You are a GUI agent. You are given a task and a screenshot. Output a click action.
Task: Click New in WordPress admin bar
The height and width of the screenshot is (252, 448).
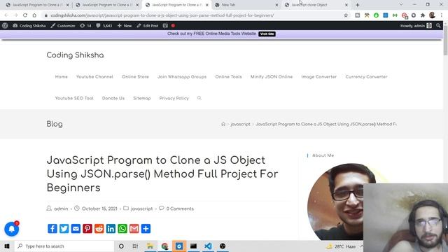125,25
